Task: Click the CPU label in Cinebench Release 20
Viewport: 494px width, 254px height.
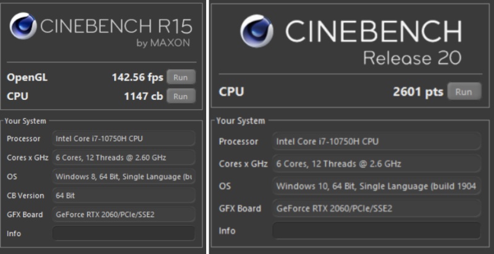Action: point(232,92)
